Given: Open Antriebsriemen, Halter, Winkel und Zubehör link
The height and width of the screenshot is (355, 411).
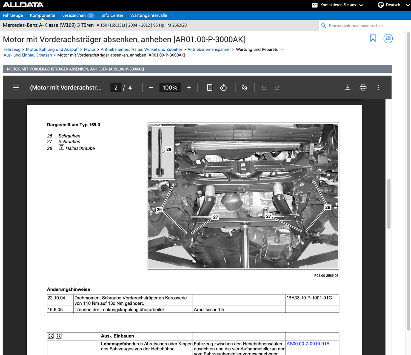Looking at the screenshot, I should pos(141,50).
